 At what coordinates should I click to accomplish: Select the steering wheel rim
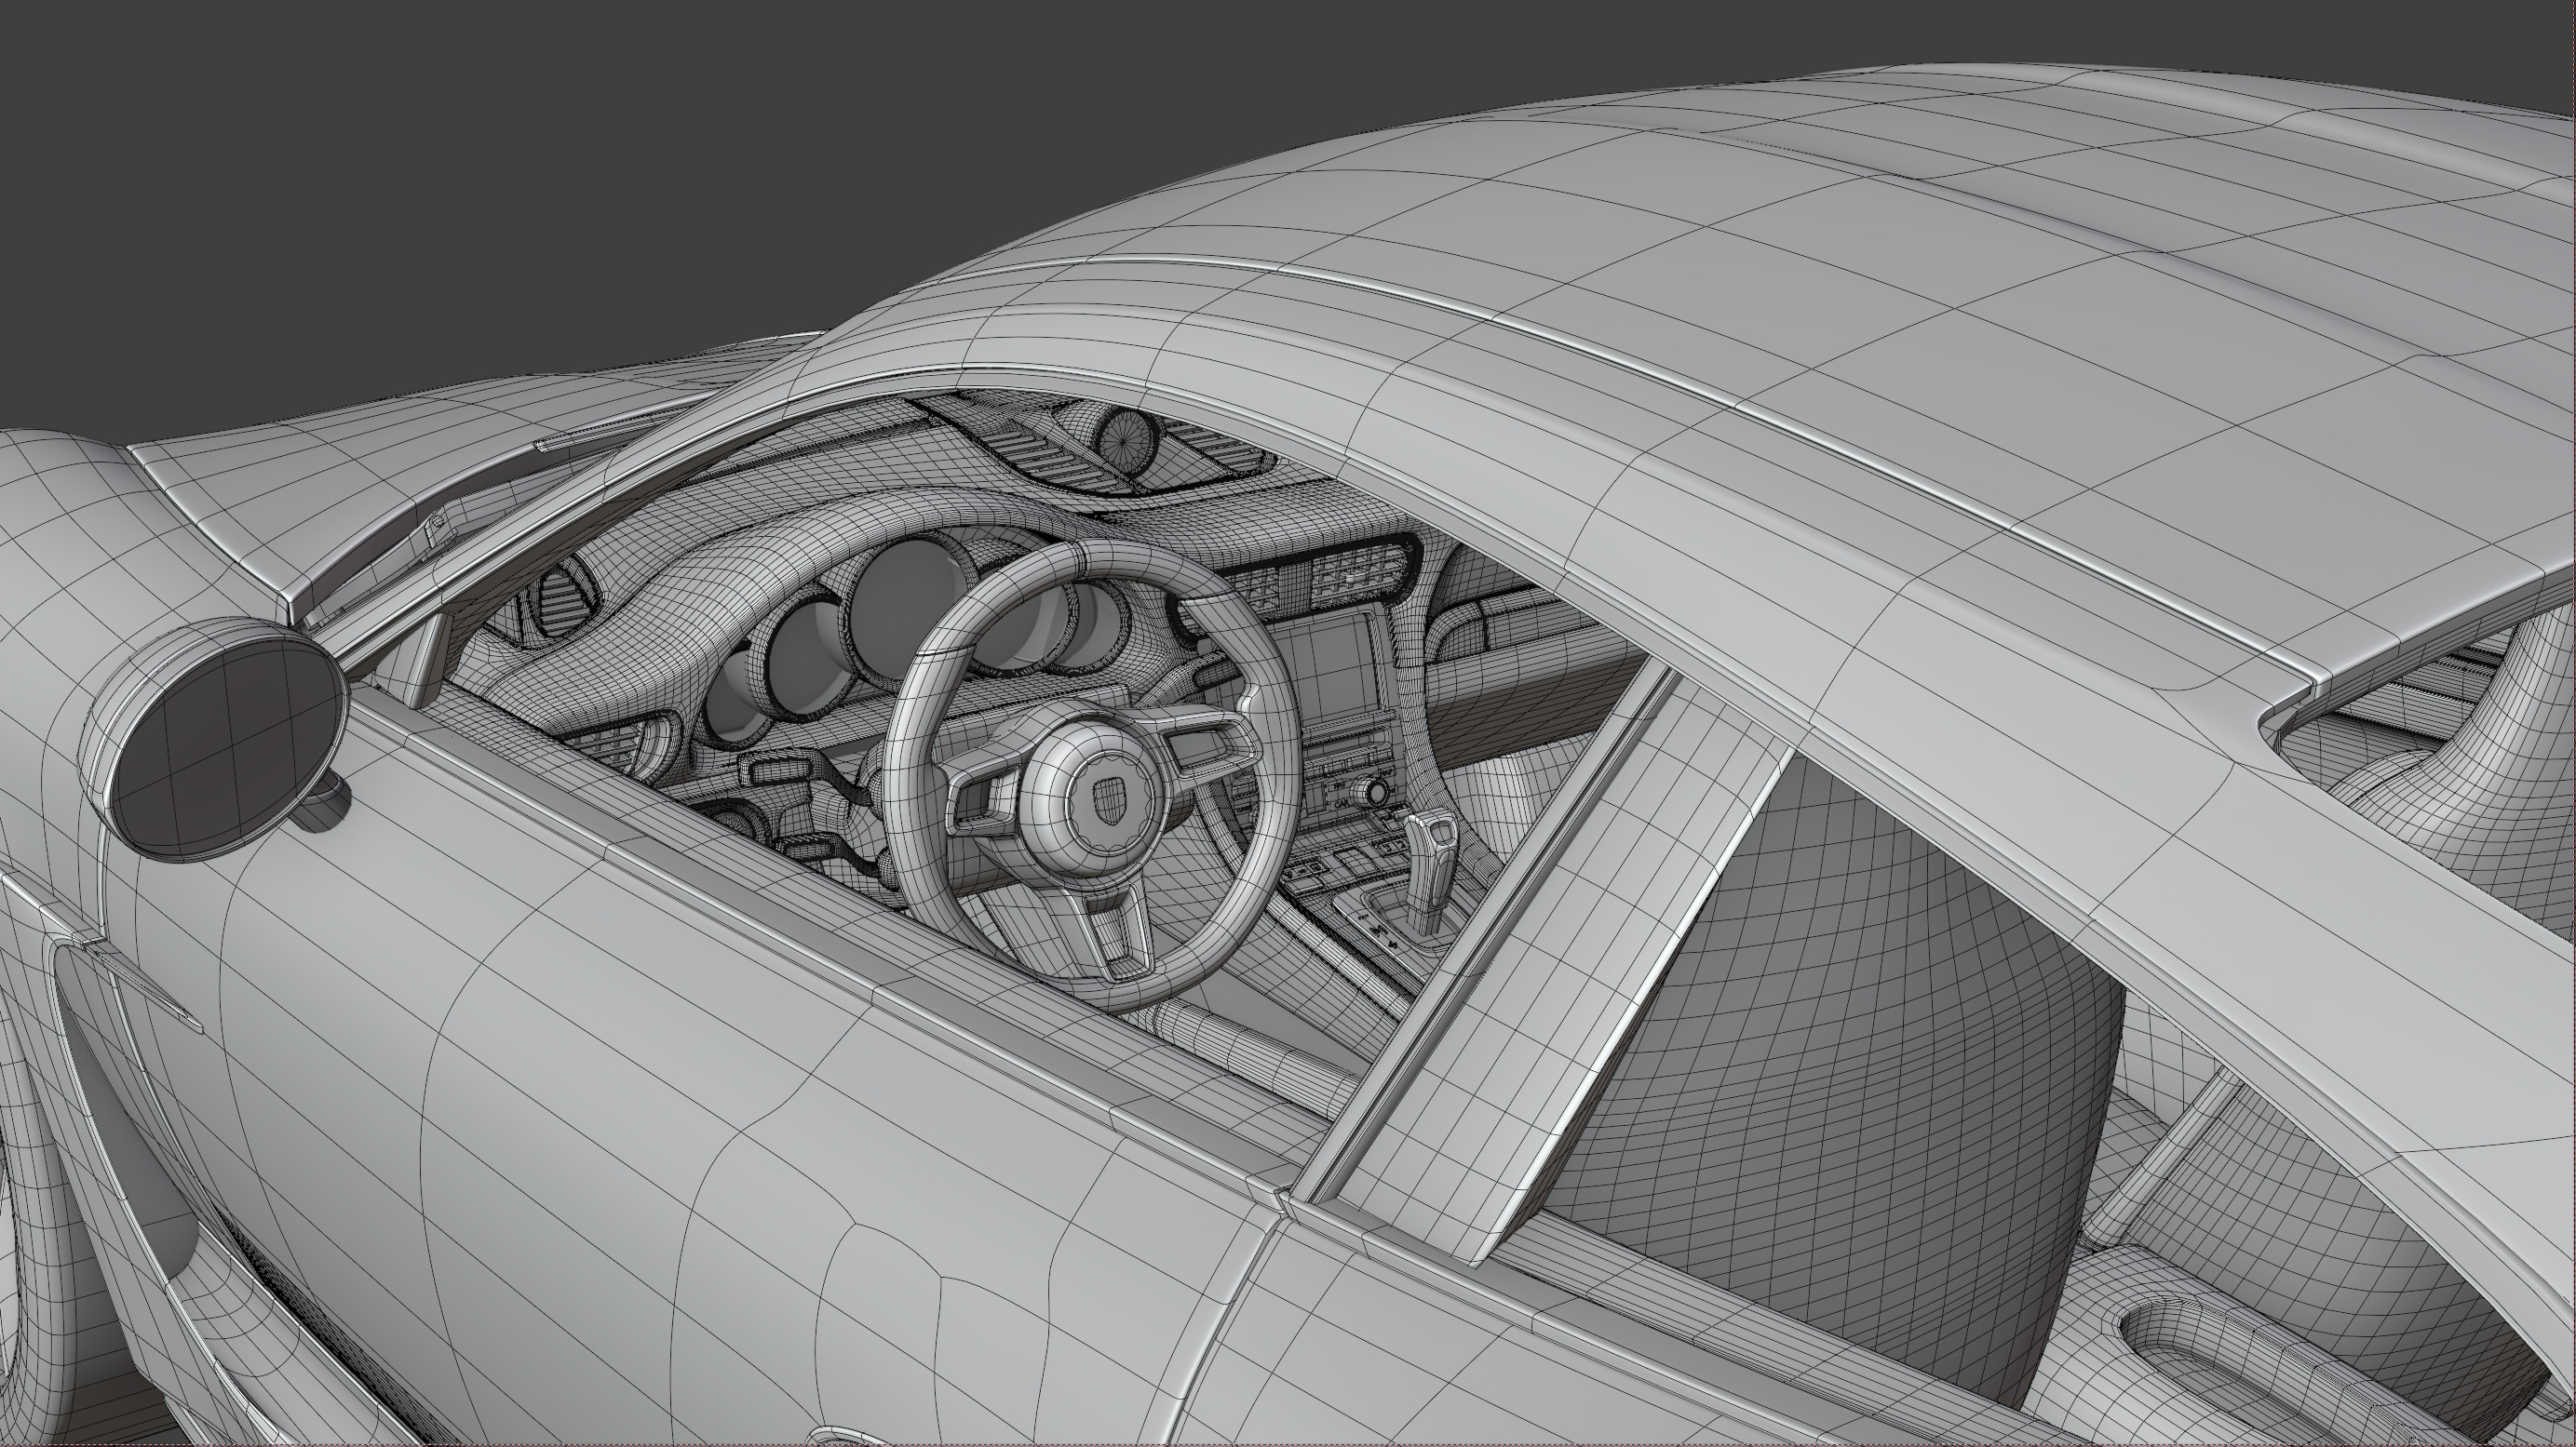1092,777
